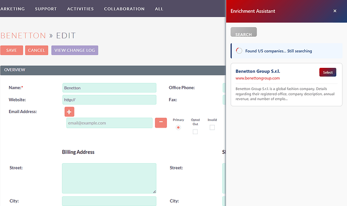Open the www.benettongroup.com link
This screenshot has height=206, width=347.
tap(257, 78)
